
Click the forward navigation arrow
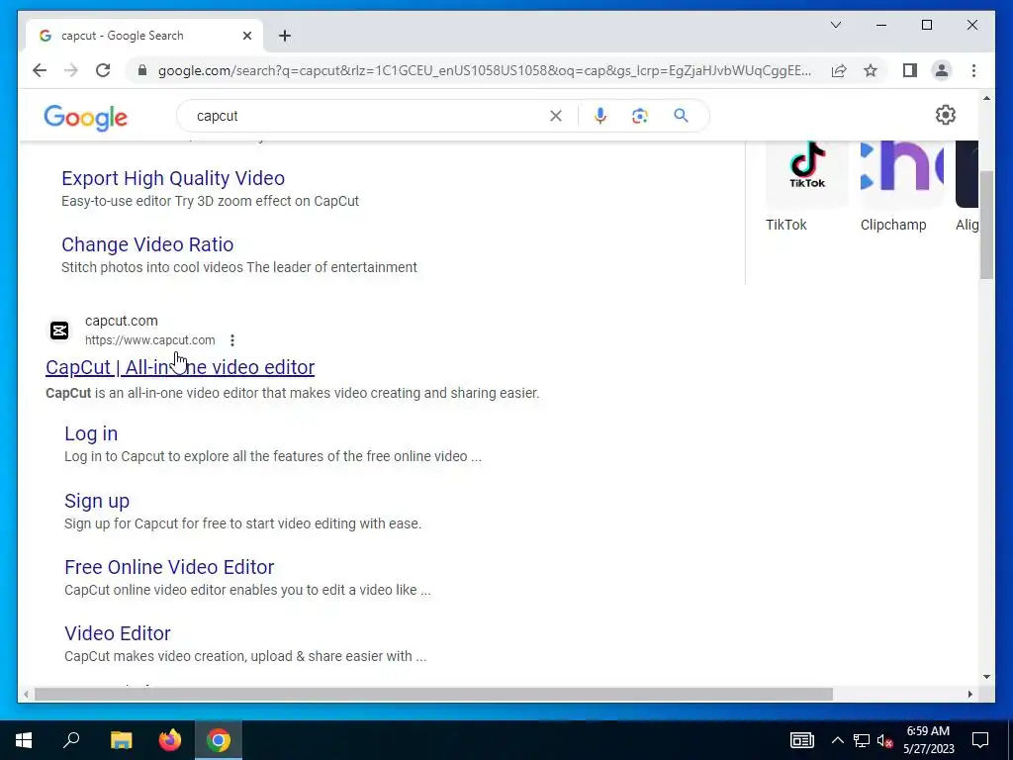pyautogui.click(x=71, y=70)
